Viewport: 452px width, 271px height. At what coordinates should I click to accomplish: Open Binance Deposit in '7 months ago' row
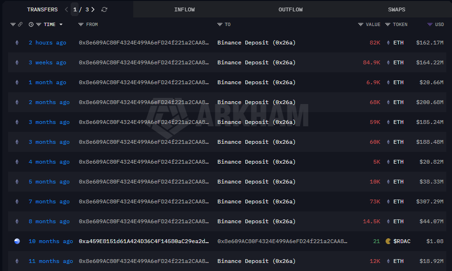(256, 201)
